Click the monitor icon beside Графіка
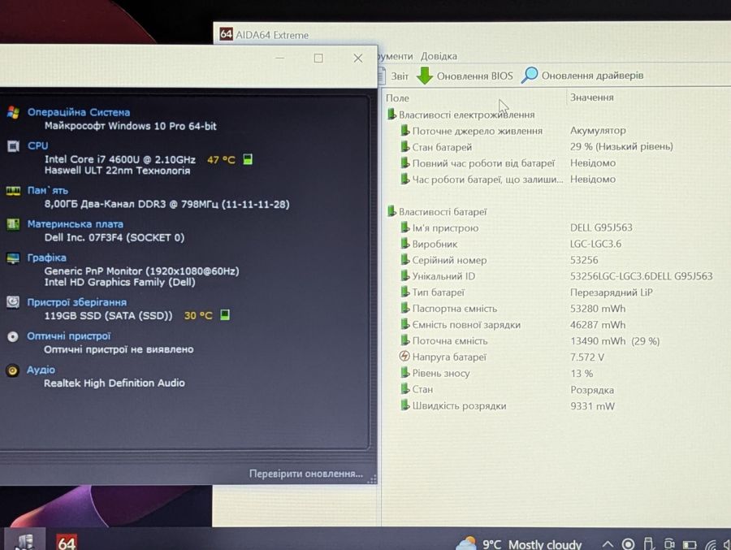Image resolution: width=731 pixels, height=550 pixels. tap(13, 258)
